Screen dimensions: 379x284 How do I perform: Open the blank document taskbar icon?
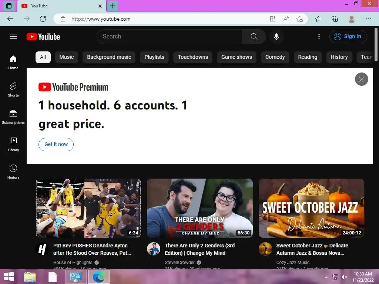[x=53, y=277]
